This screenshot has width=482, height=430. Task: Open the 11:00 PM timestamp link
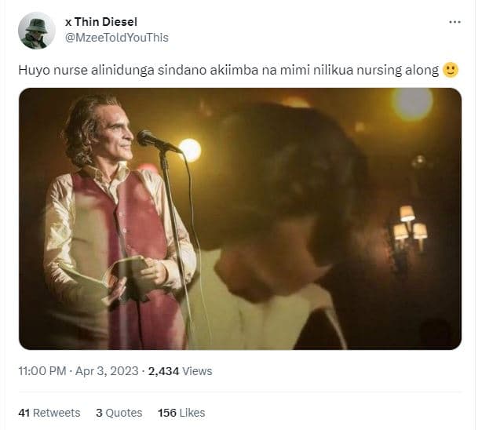42,370
